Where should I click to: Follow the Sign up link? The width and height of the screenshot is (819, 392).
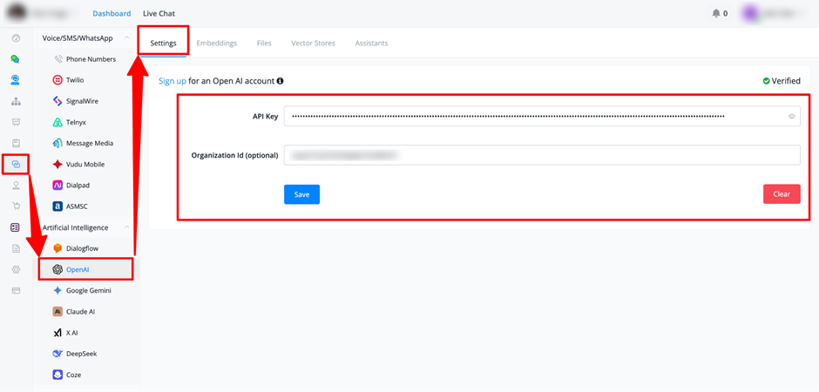click(173, 81)
